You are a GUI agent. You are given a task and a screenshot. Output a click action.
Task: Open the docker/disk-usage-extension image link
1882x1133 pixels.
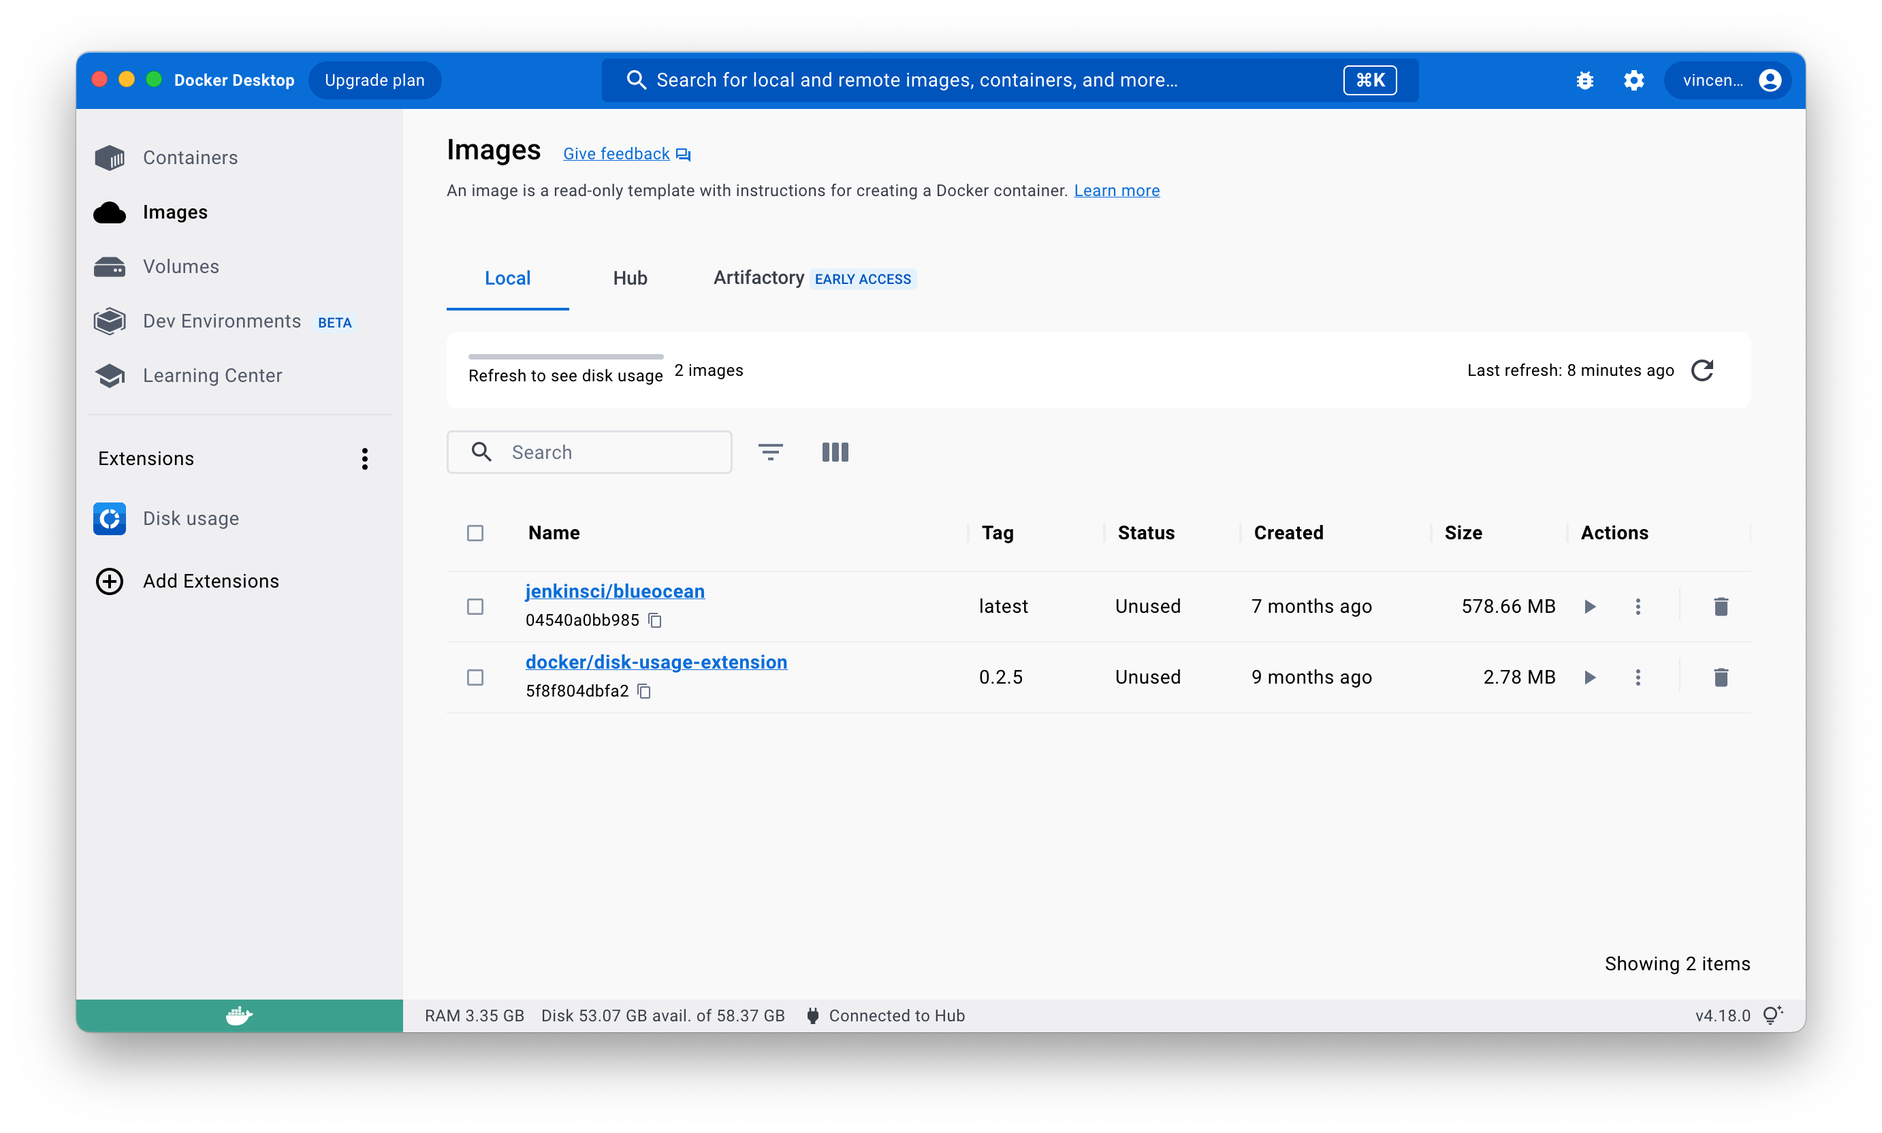coord(656,662)
